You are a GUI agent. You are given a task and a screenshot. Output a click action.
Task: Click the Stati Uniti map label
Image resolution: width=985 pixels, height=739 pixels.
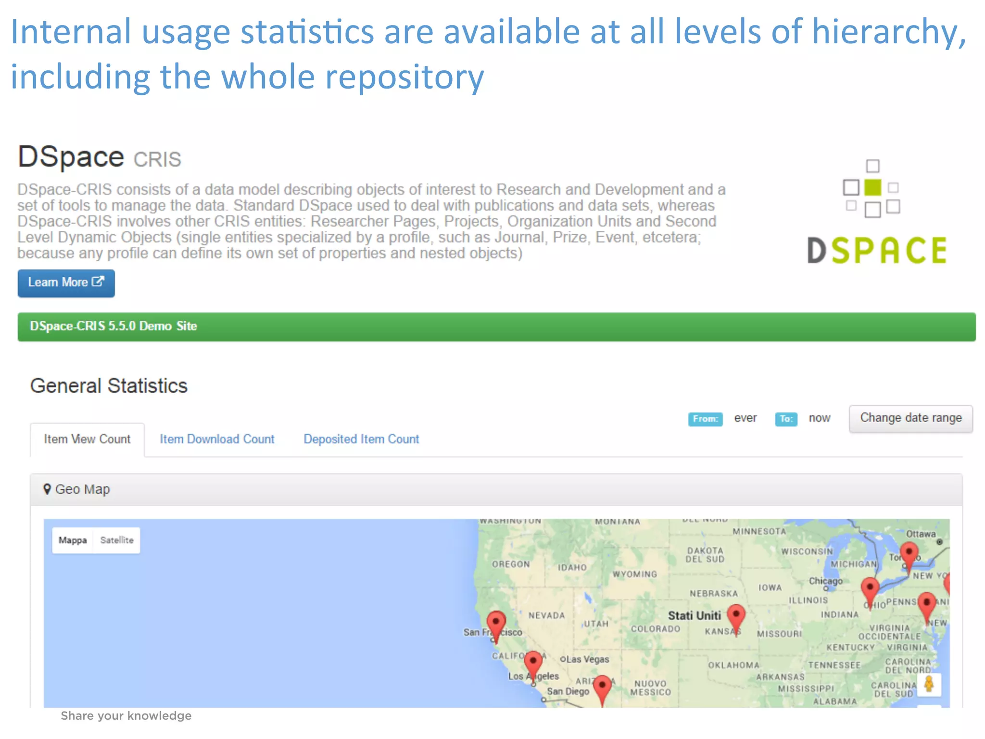coord(694,616)
